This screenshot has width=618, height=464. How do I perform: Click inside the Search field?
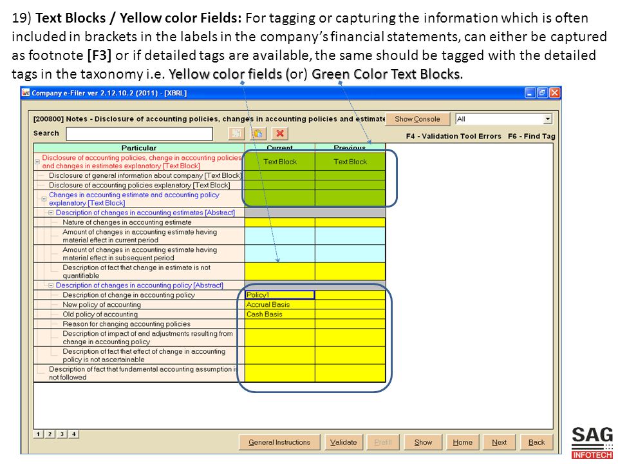click(139, 133)
